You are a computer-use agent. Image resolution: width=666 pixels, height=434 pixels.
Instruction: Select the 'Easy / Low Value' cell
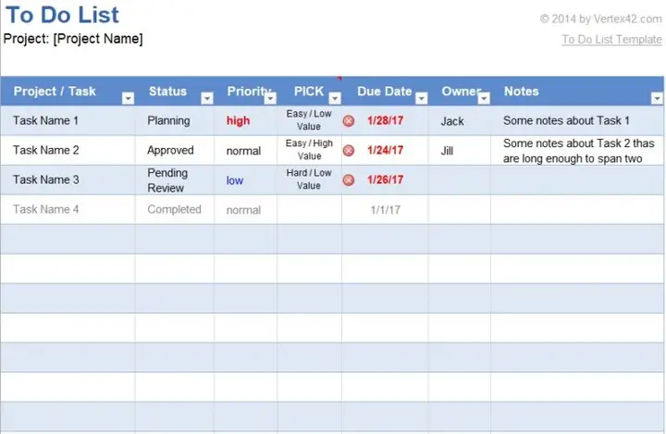(x=309, y=120)
